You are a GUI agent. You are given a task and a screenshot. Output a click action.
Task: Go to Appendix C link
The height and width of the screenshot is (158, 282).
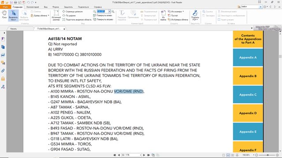pos(248,95)
